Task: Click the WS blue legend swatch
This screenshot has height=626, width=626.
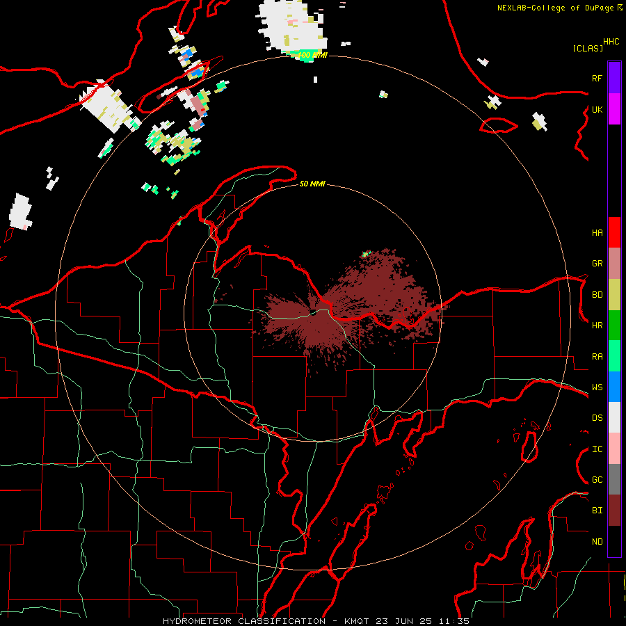Action: [x=614, y=387]
